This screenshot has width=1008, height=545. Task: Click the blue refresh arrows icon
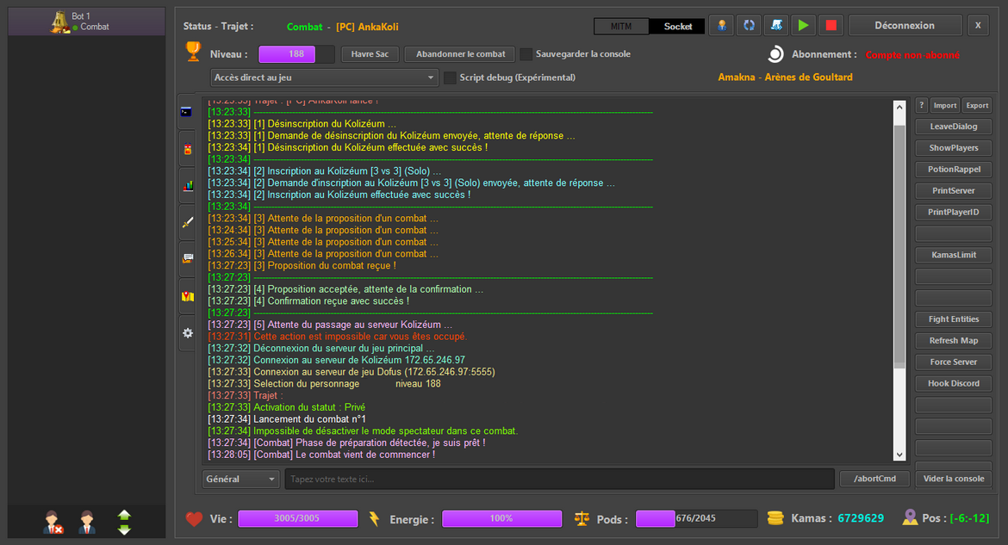(749, 26)
